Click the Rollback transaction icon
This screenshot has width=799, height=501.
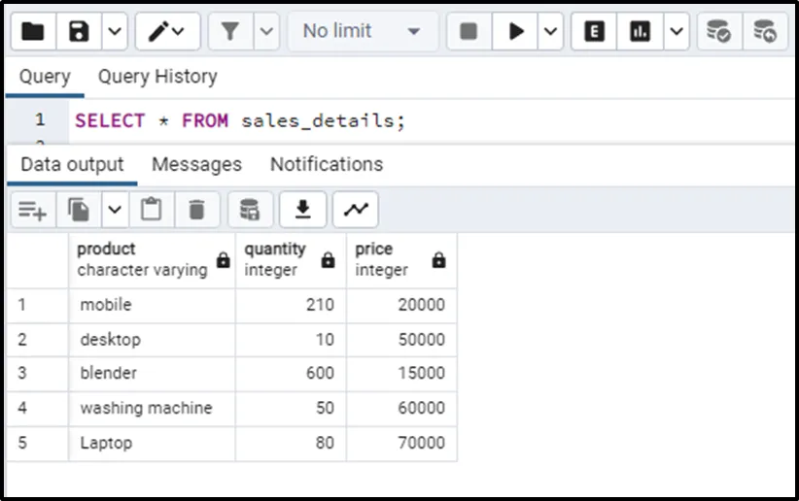point(765,32)
